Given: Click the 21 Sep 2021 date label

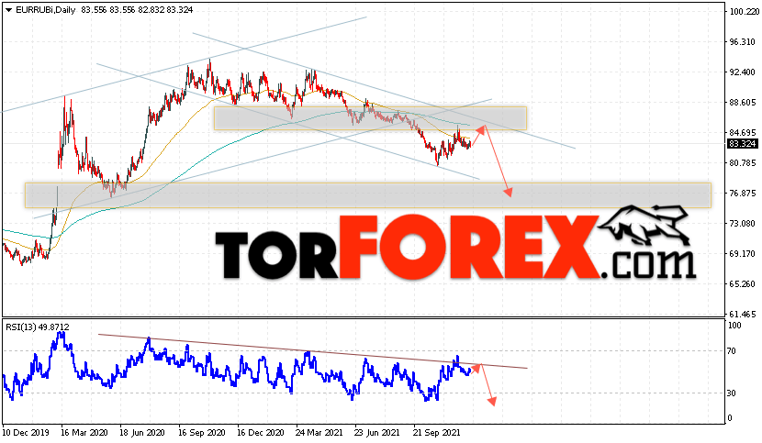Looking at the screenshot, I should coord(436,432).
